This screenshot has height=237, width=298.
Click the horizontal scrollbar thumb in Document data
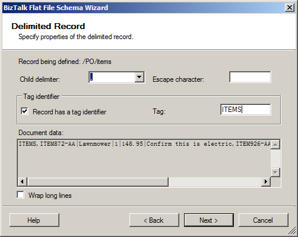click(98, 181)
